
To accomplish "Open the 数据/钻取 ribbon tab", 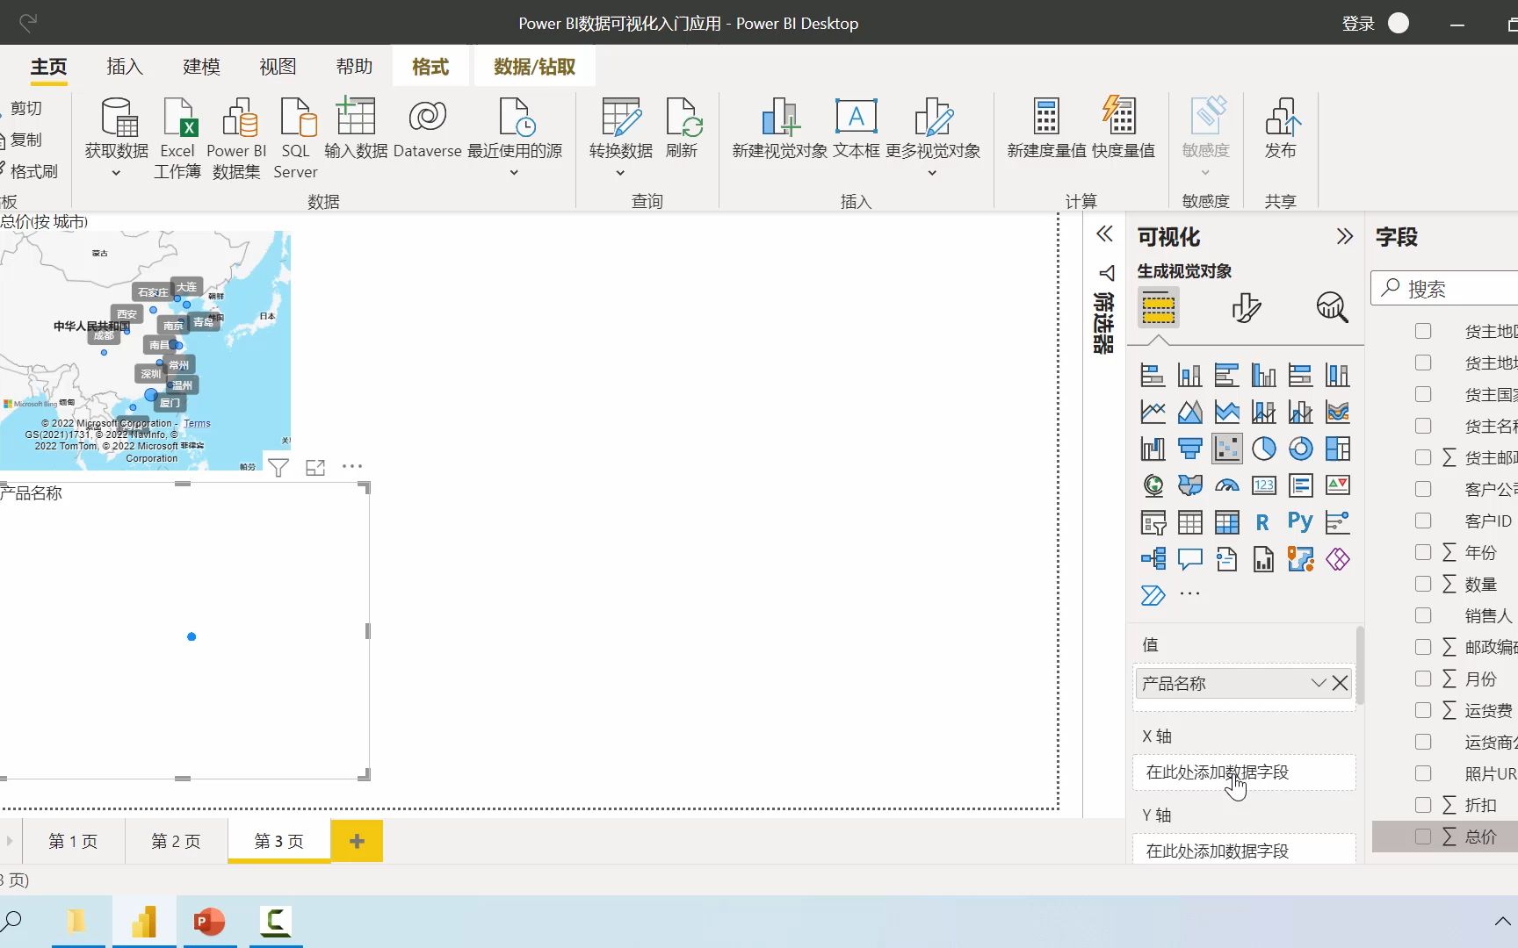I will pos(534,67).
